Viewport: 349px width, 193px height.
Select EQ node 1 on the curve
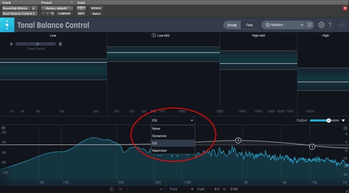pyautogui.click(x=312, y=147)
